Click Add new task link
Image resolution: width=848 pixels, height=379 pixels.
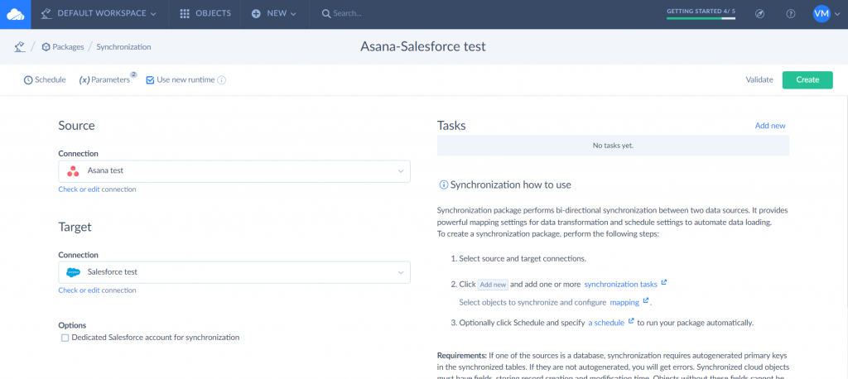pyautogui.click(x=769, y=126)
